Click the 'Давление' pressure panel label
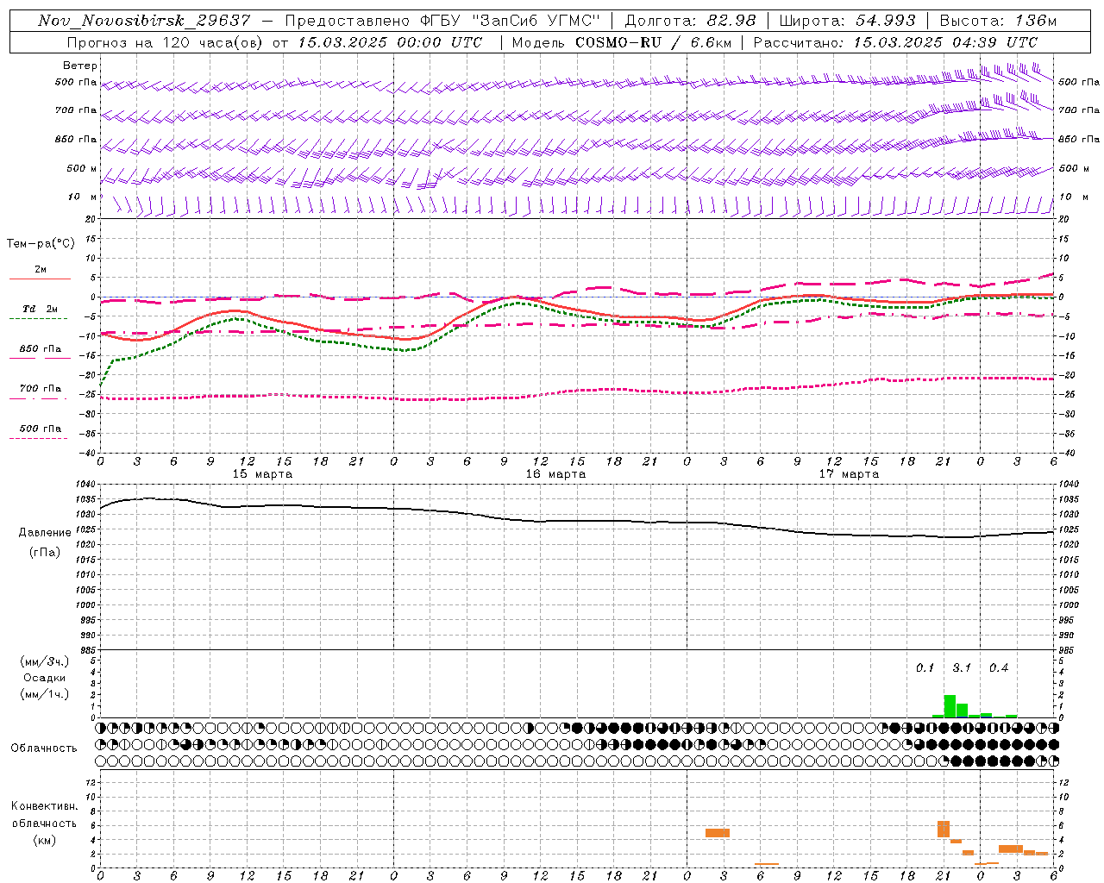 (x=45, y=533)
